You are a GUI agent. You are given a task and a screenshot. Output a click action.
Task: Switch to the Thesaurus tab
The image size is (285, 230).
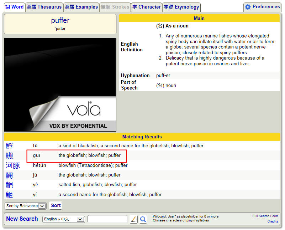pos(44,7)
